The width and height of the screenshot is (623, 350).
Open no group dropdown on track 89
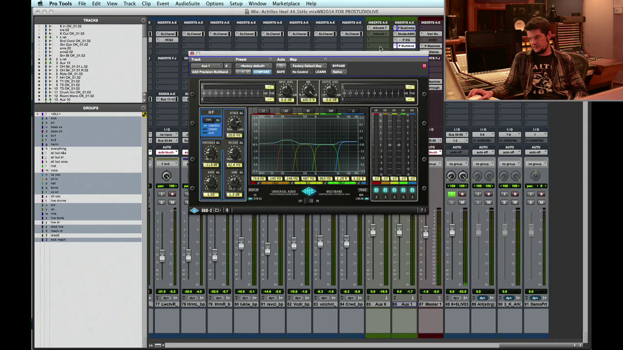[483, 164]
